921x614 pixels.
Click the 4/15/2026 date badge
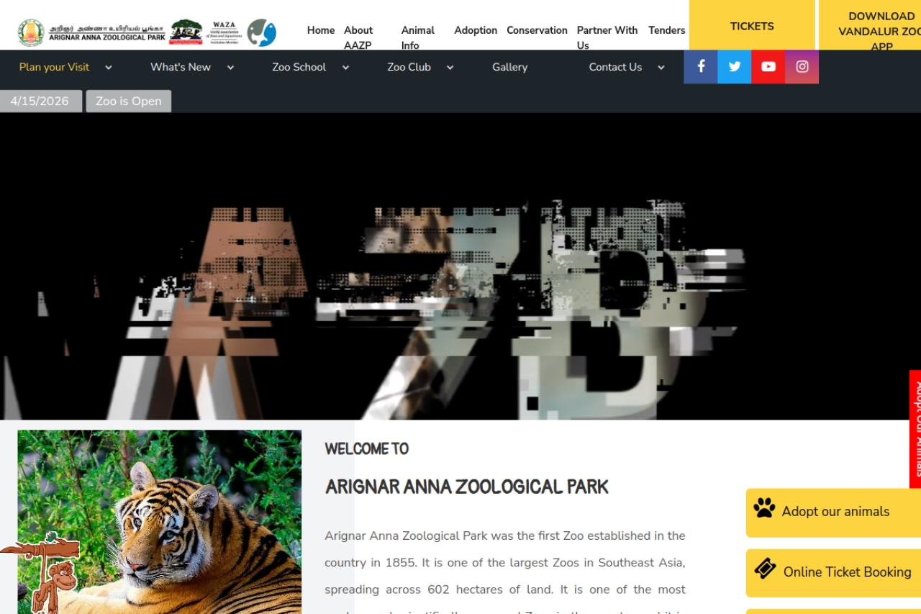(x=40, y=101)
